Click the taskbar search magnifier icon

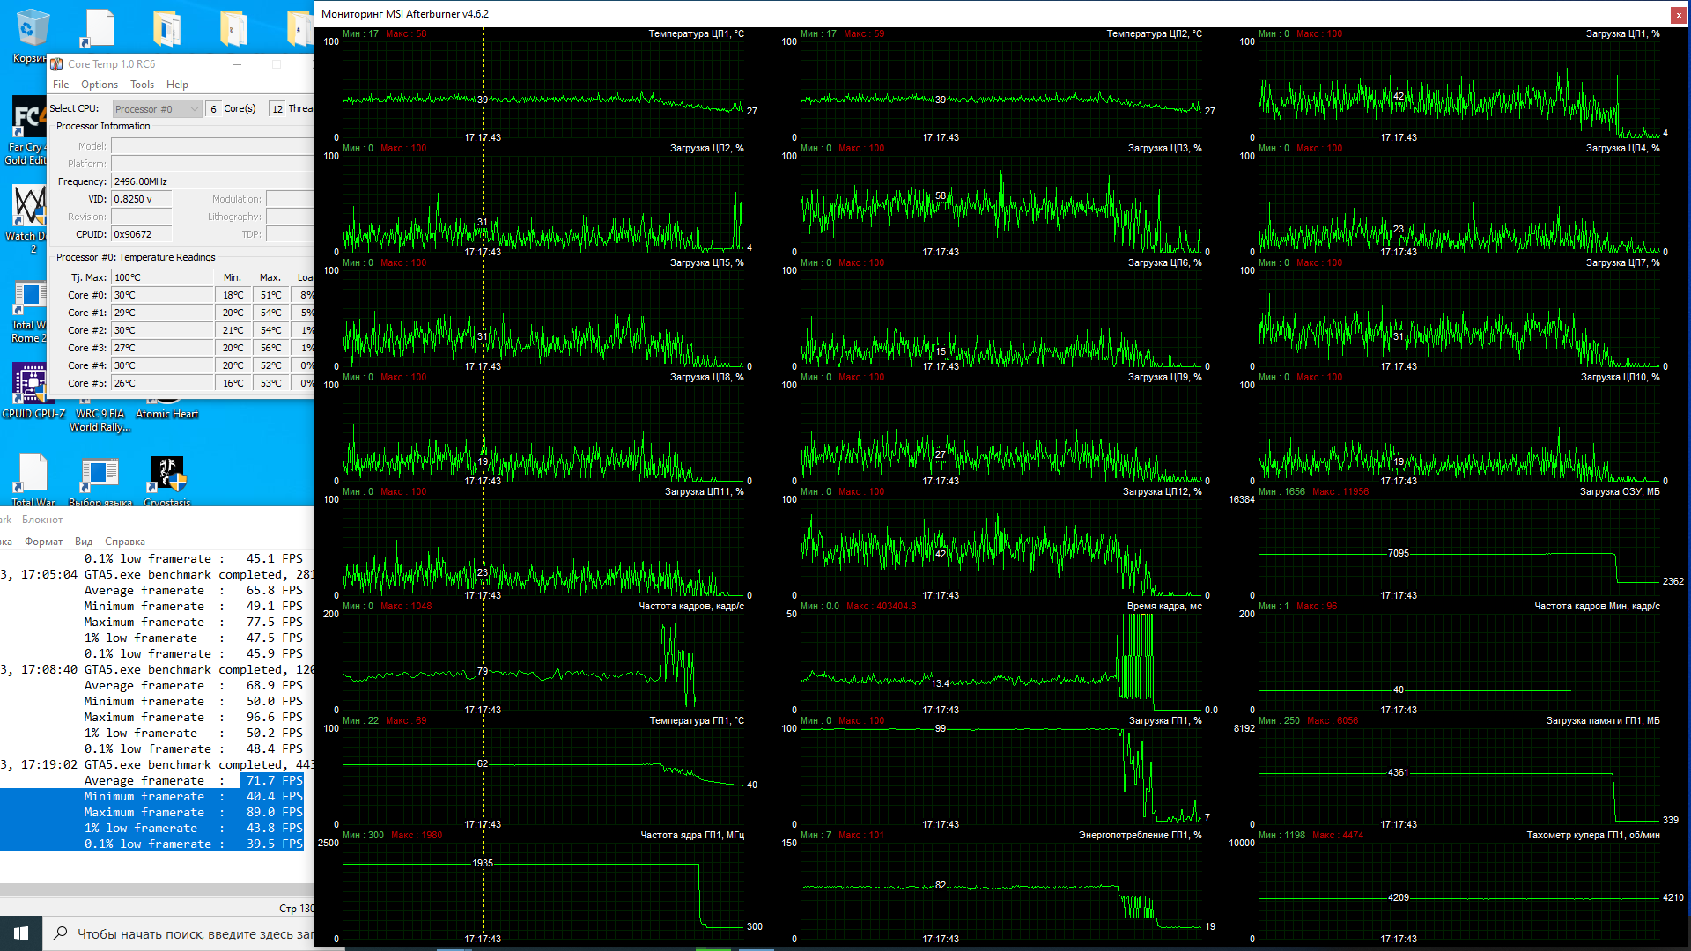(61, 933)
